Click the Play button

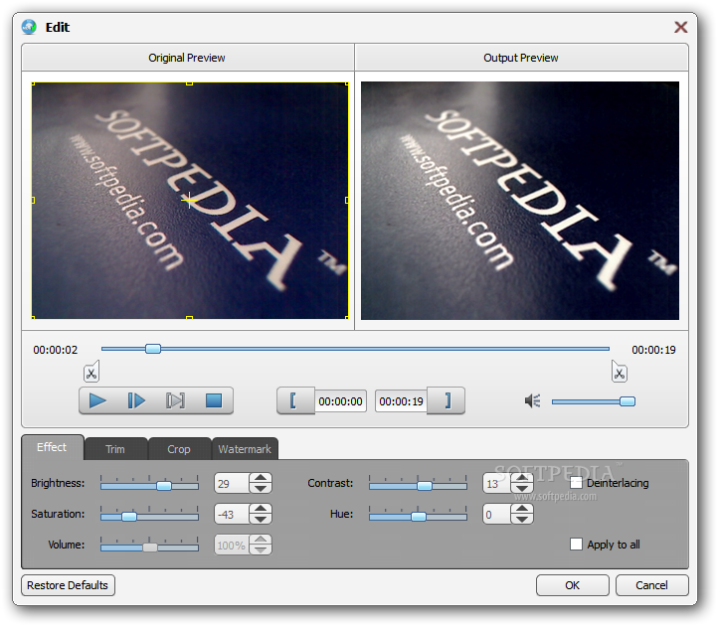tap(97, 400)
